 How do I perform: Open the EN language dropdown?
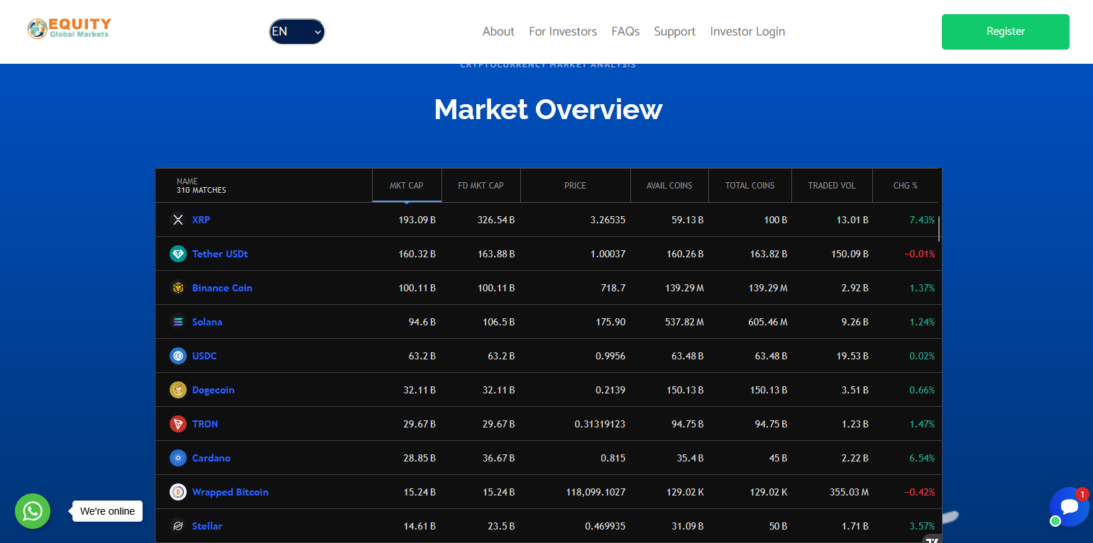297,31
